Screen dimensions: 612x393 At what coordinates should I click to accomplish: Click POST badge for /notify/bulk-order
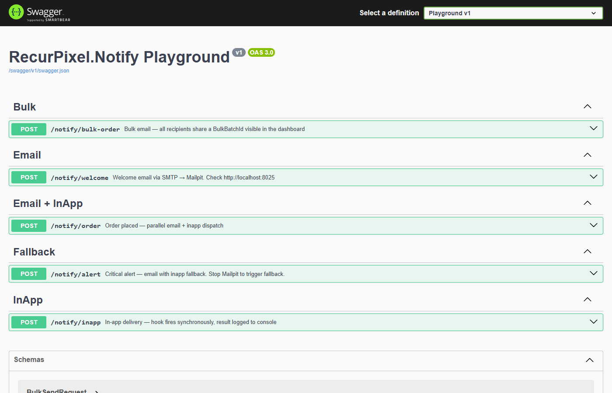[29, 129]
